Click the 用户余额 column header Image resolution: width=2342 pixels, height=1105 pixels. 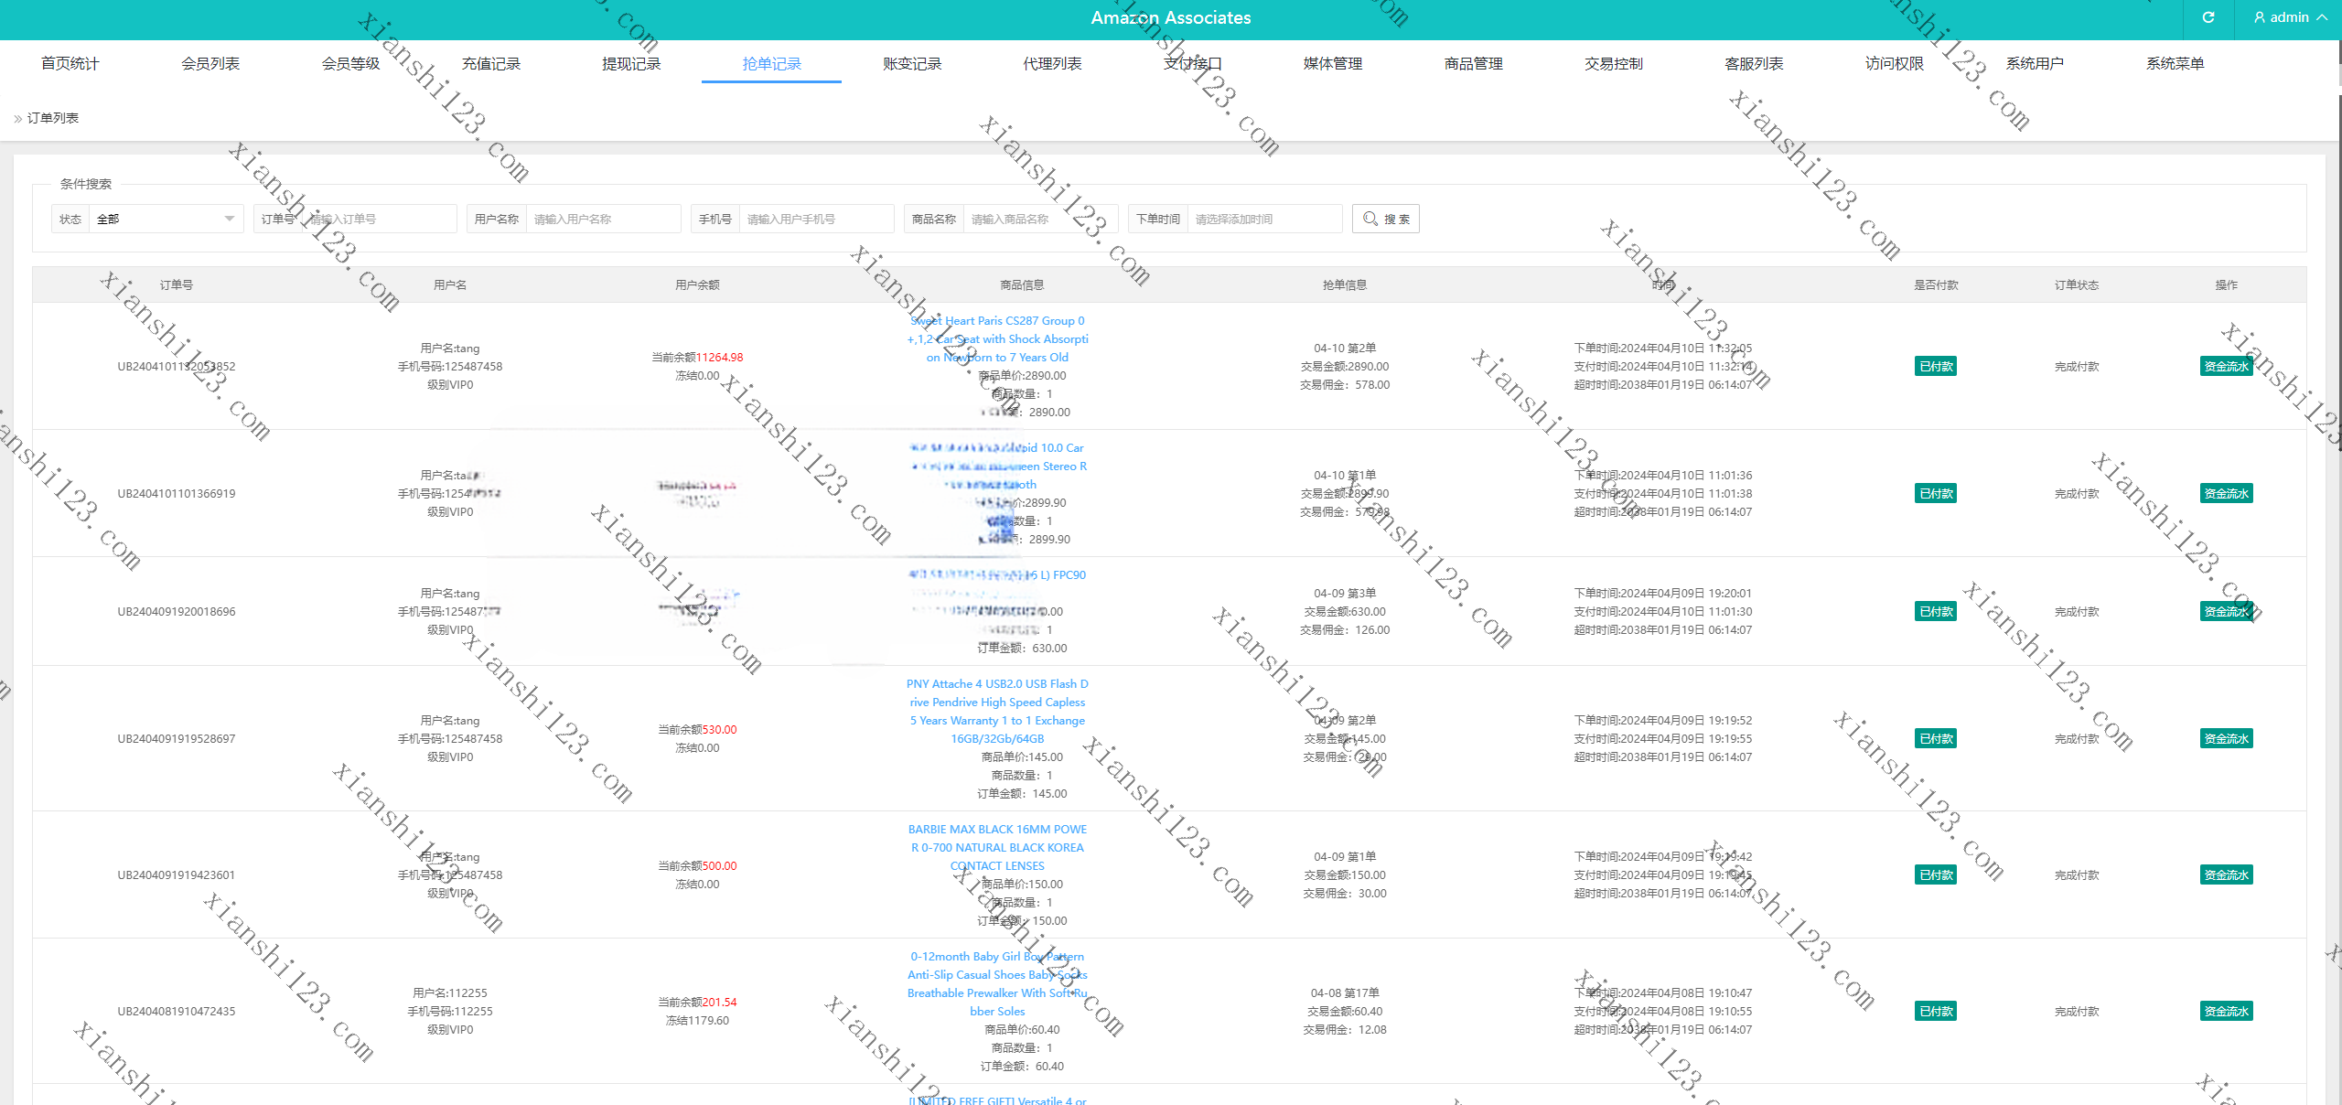click(697, 284)
